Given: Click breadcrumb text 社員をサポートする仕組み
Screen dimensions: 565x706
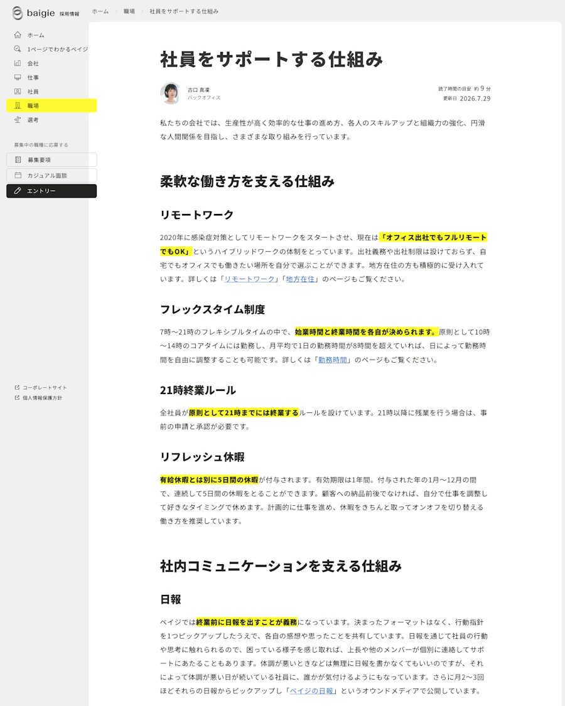Looking at the screenshot, I should pyautogui.click(x=184, y=11).
